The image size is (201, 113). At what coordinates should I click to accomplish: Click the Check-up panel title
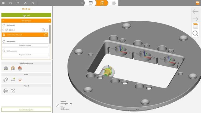point(26,9)
